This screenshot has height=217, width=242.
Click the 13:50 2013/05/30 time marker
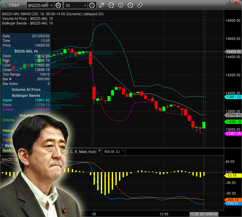tap(204, 214)
